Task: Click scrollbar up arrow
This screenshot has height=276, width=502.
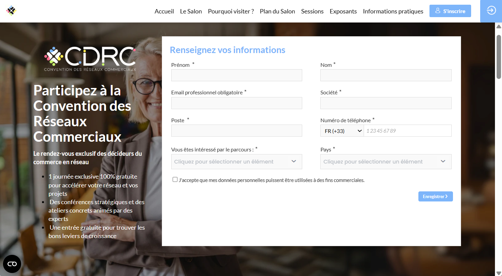Action: pos(499,27)
